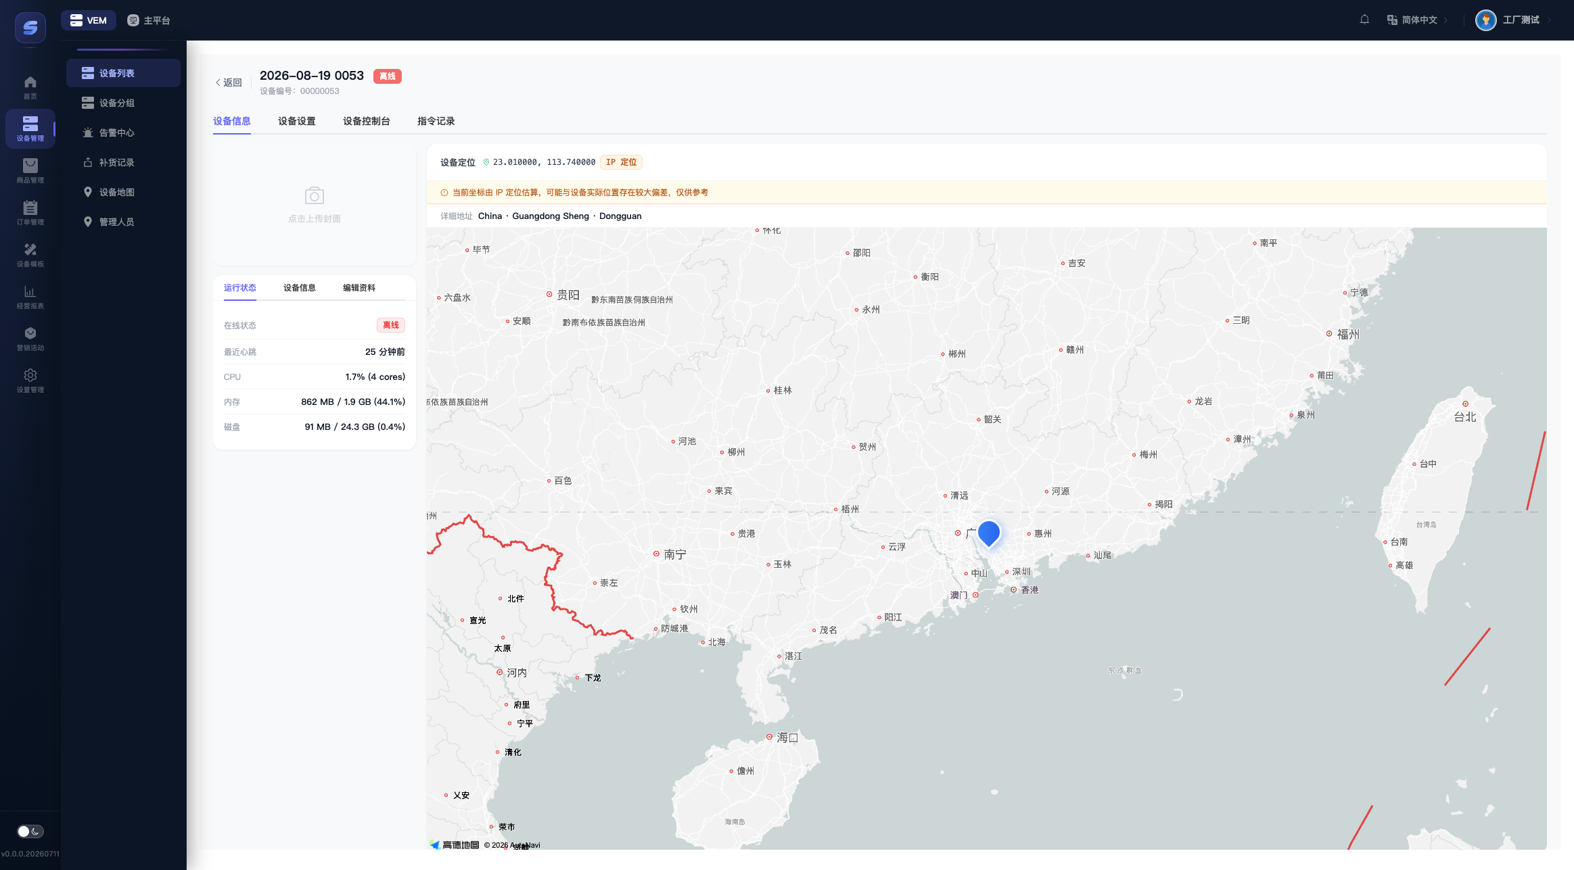Open 设备地图 in the submenu
Screen dimensions: 1574x870
(123, 192)
